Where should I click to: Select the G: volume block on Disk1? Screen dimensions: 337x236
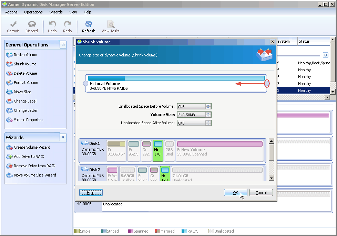pyautogui.click(x=146, y=151)
